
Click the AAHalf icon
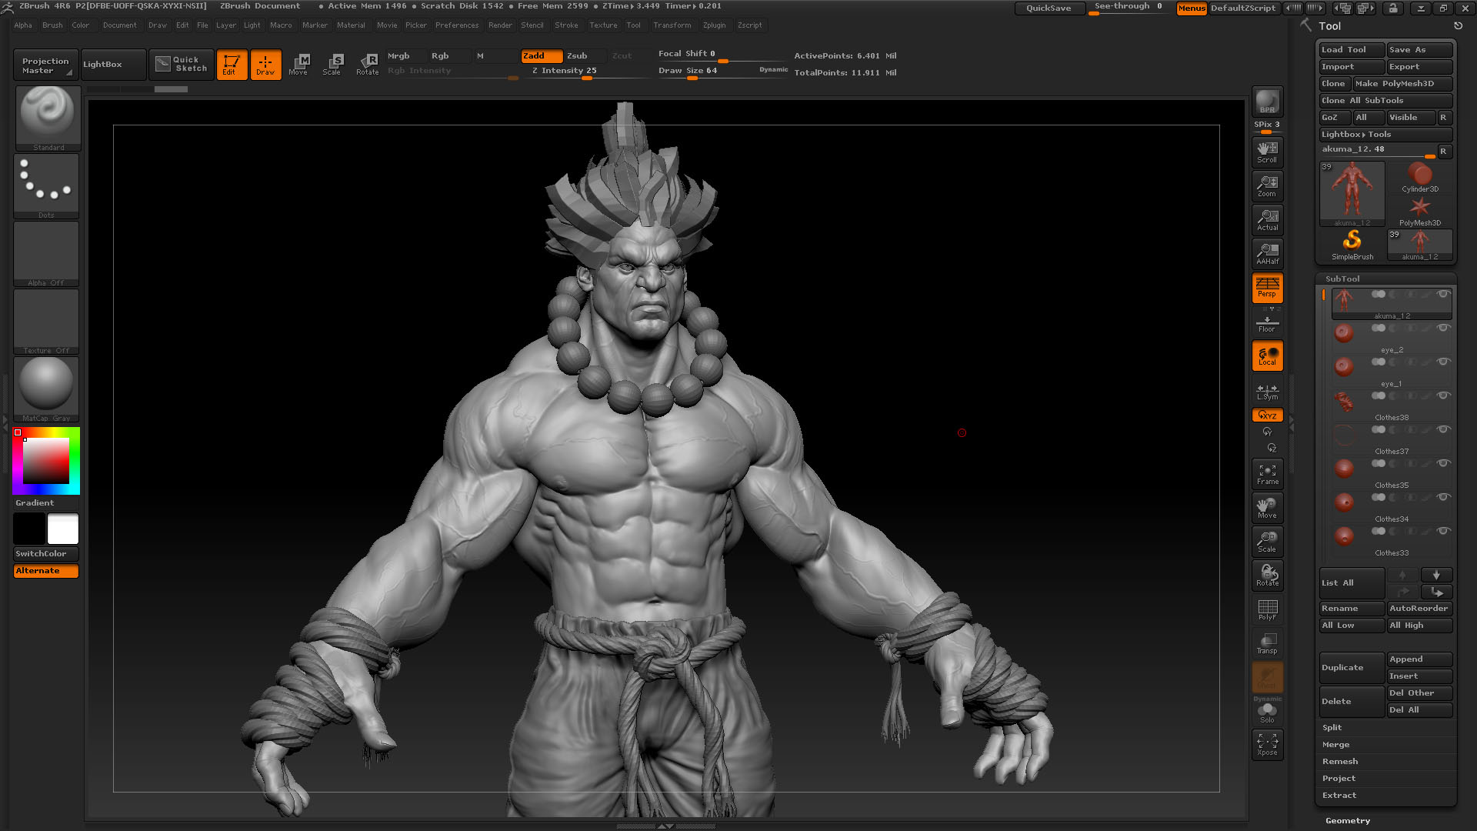1267,254
